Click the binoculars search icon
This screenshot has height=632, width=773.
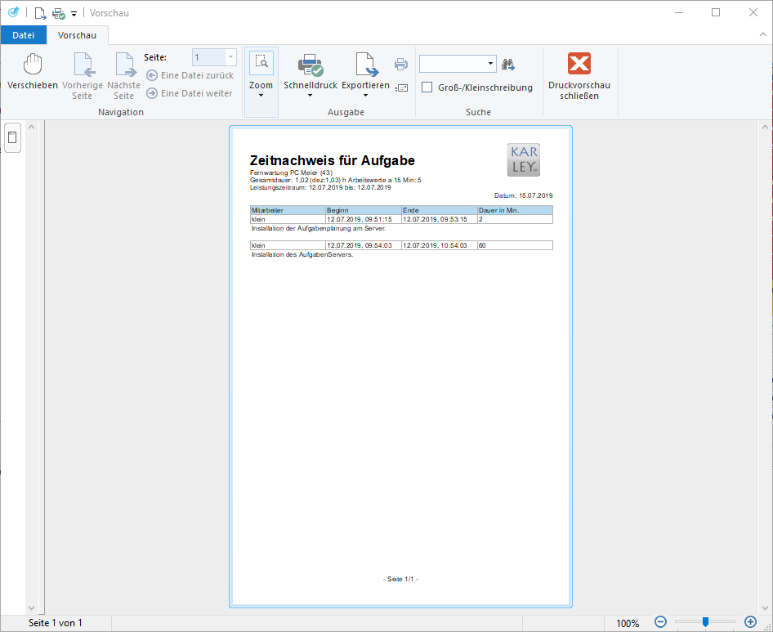coord(508,64)
